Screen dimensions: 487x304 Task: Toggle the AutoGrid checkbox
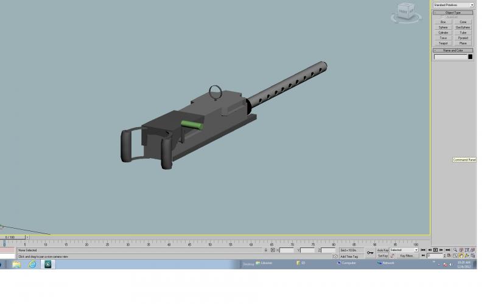click(443, 17)
